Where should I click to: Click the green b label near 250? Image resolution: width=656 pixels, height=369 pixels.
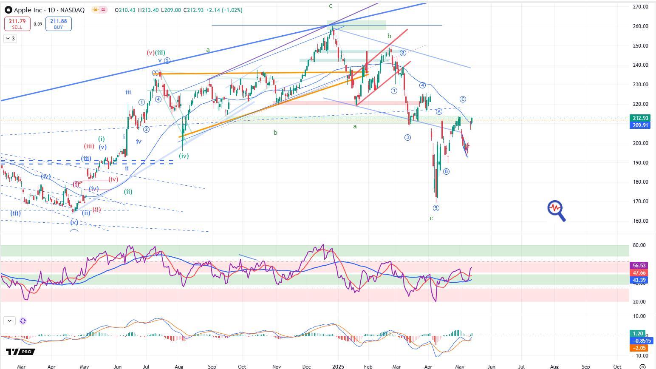point(389,37)
